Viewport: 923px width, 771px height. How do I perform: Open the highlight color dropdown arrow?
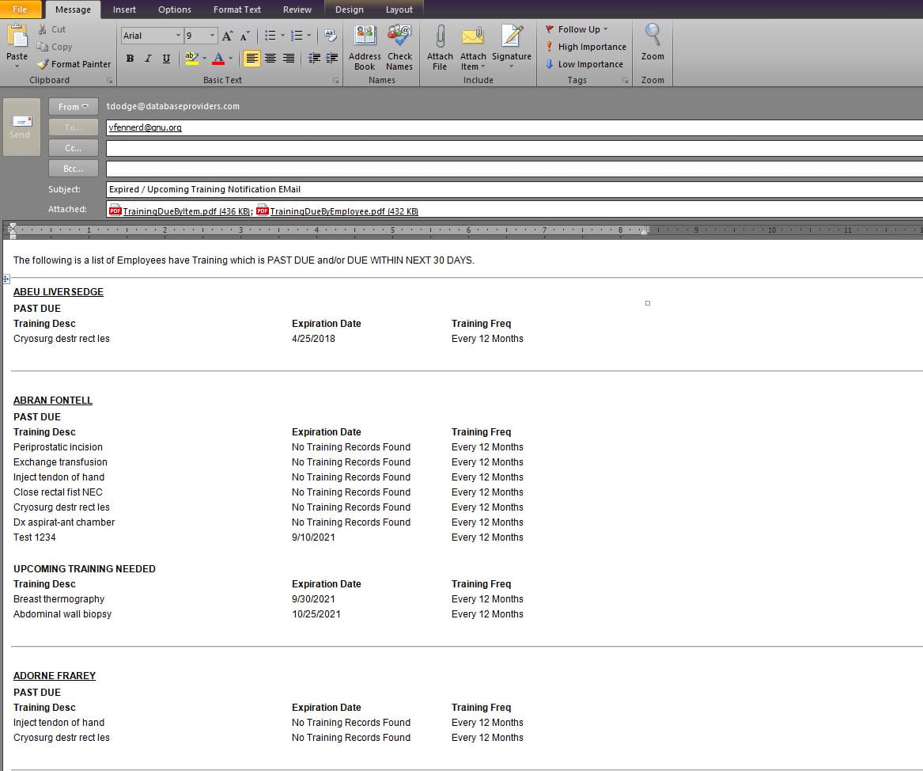(204, 59)
